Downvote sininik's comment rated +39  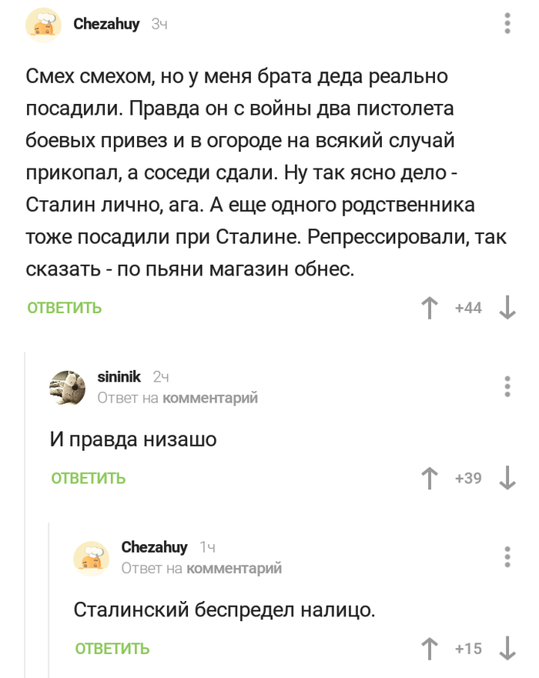point(507,479)
